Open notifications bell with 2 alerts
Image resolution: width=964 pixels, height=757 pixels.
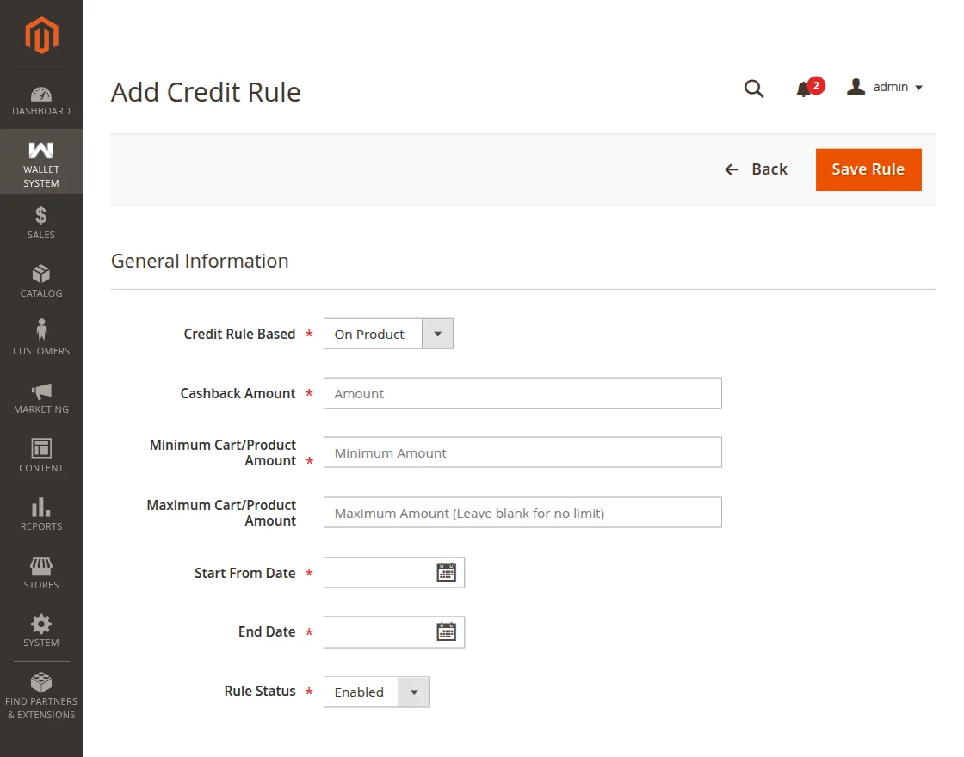click(809, 88)
